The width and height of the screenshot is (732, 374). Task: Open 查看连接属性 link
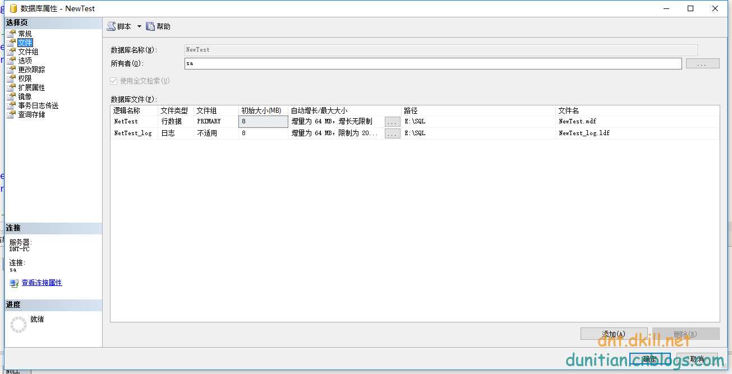pyautogui.click(x=42, y=283)
